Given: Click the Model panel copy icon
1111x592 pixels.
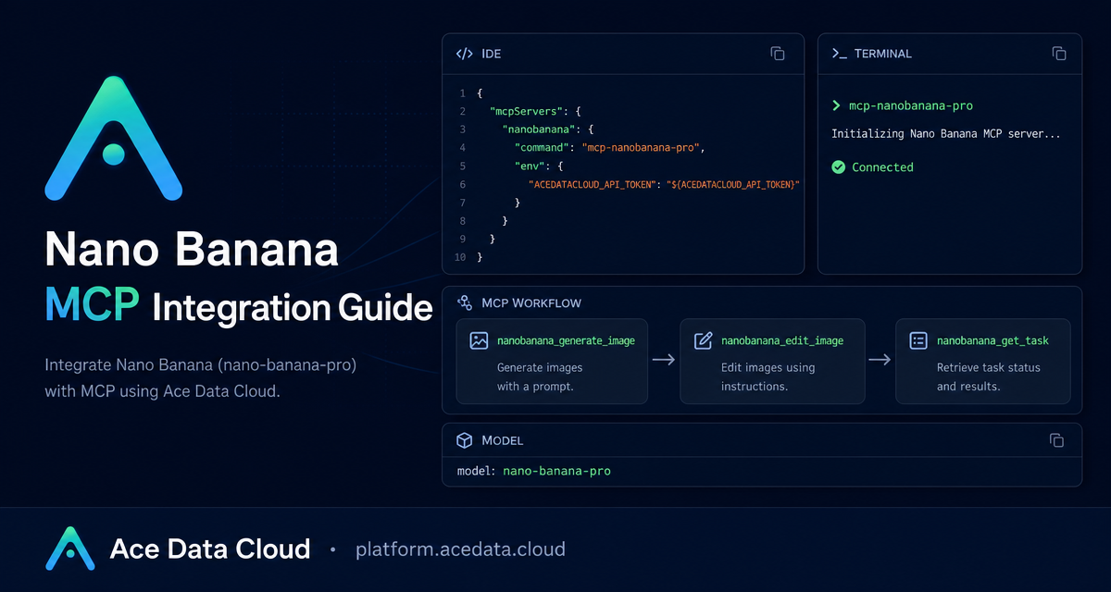Looking at the screenshot, I should click(1056, 440).
